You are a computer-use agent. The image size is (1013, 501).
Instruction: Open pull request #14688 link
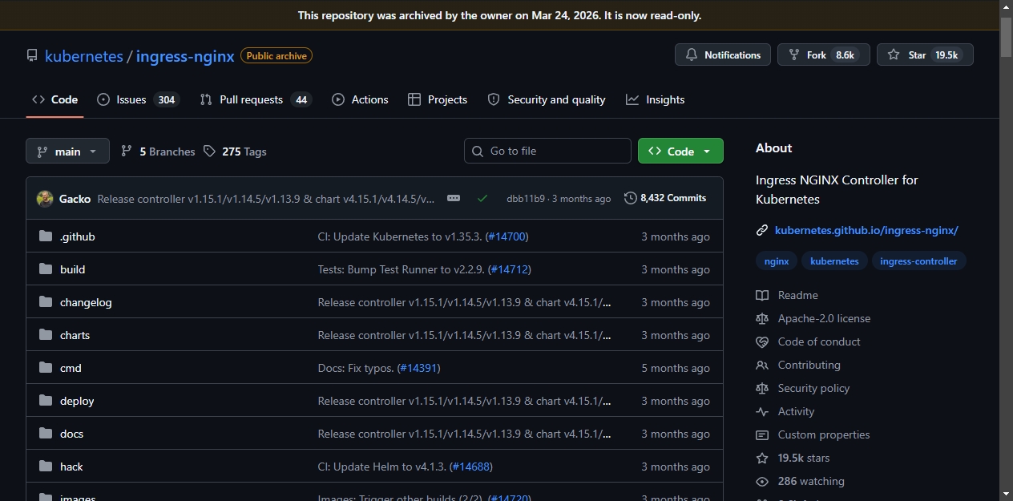[470, 467]
